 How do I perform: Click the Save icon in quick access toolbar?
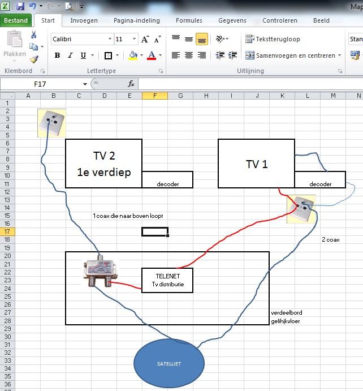point(20,6)
